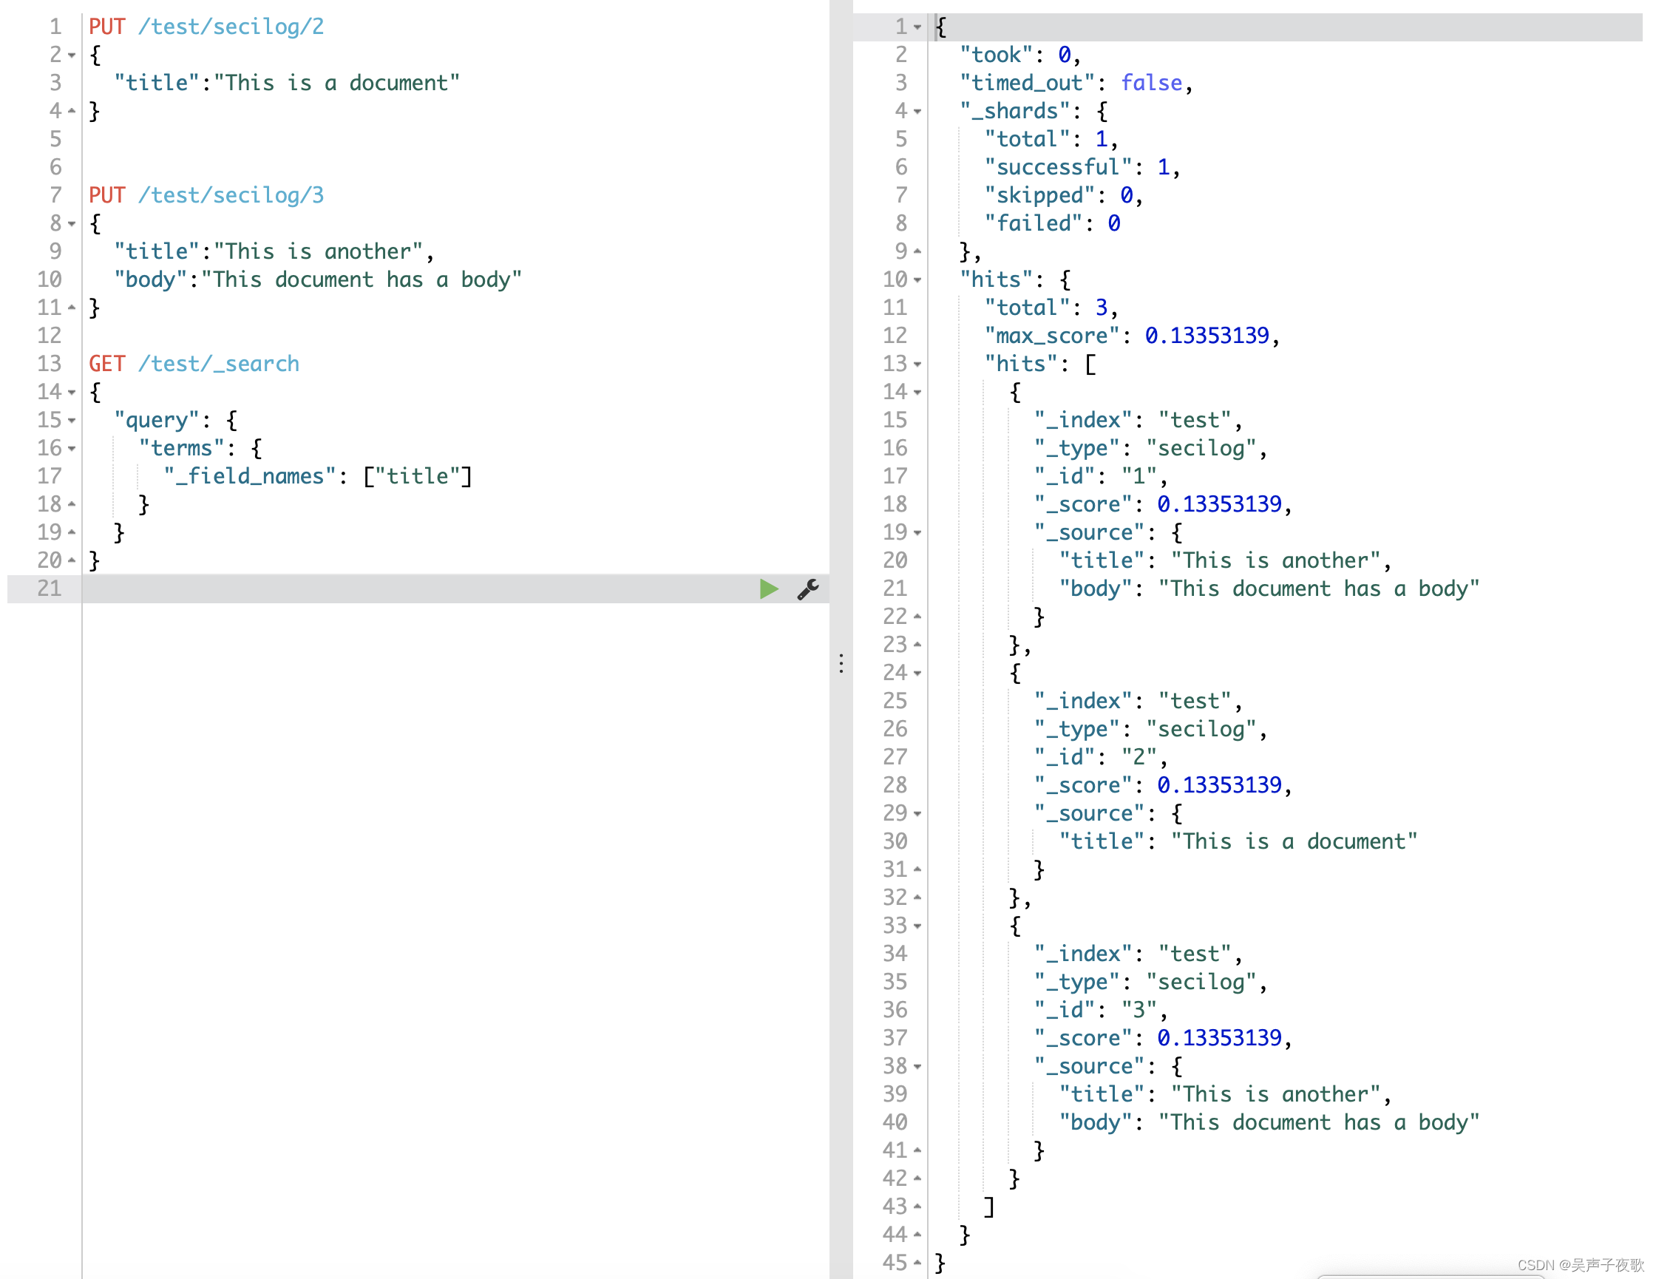Click the green run request play icon
This screenshot has width=1656, height=1279.
[x=768, y=589]
